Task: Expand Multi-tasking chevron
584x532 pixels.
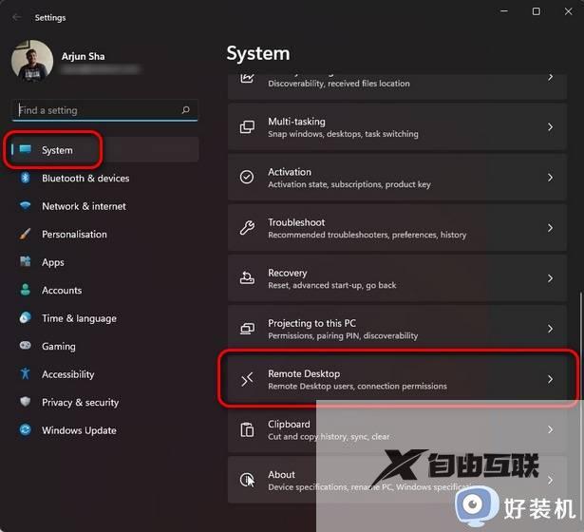Action: pos(550,127)
